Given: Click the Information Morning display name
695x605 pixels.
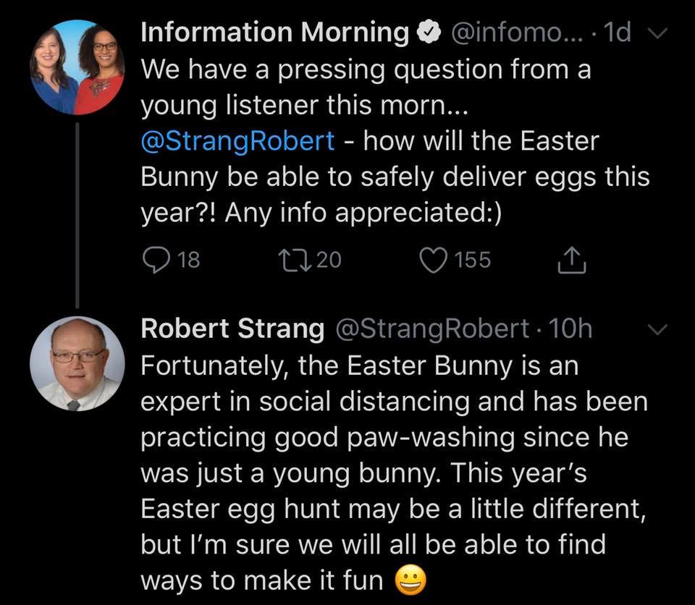Looking at the screenshot, I should pos(275,33).
